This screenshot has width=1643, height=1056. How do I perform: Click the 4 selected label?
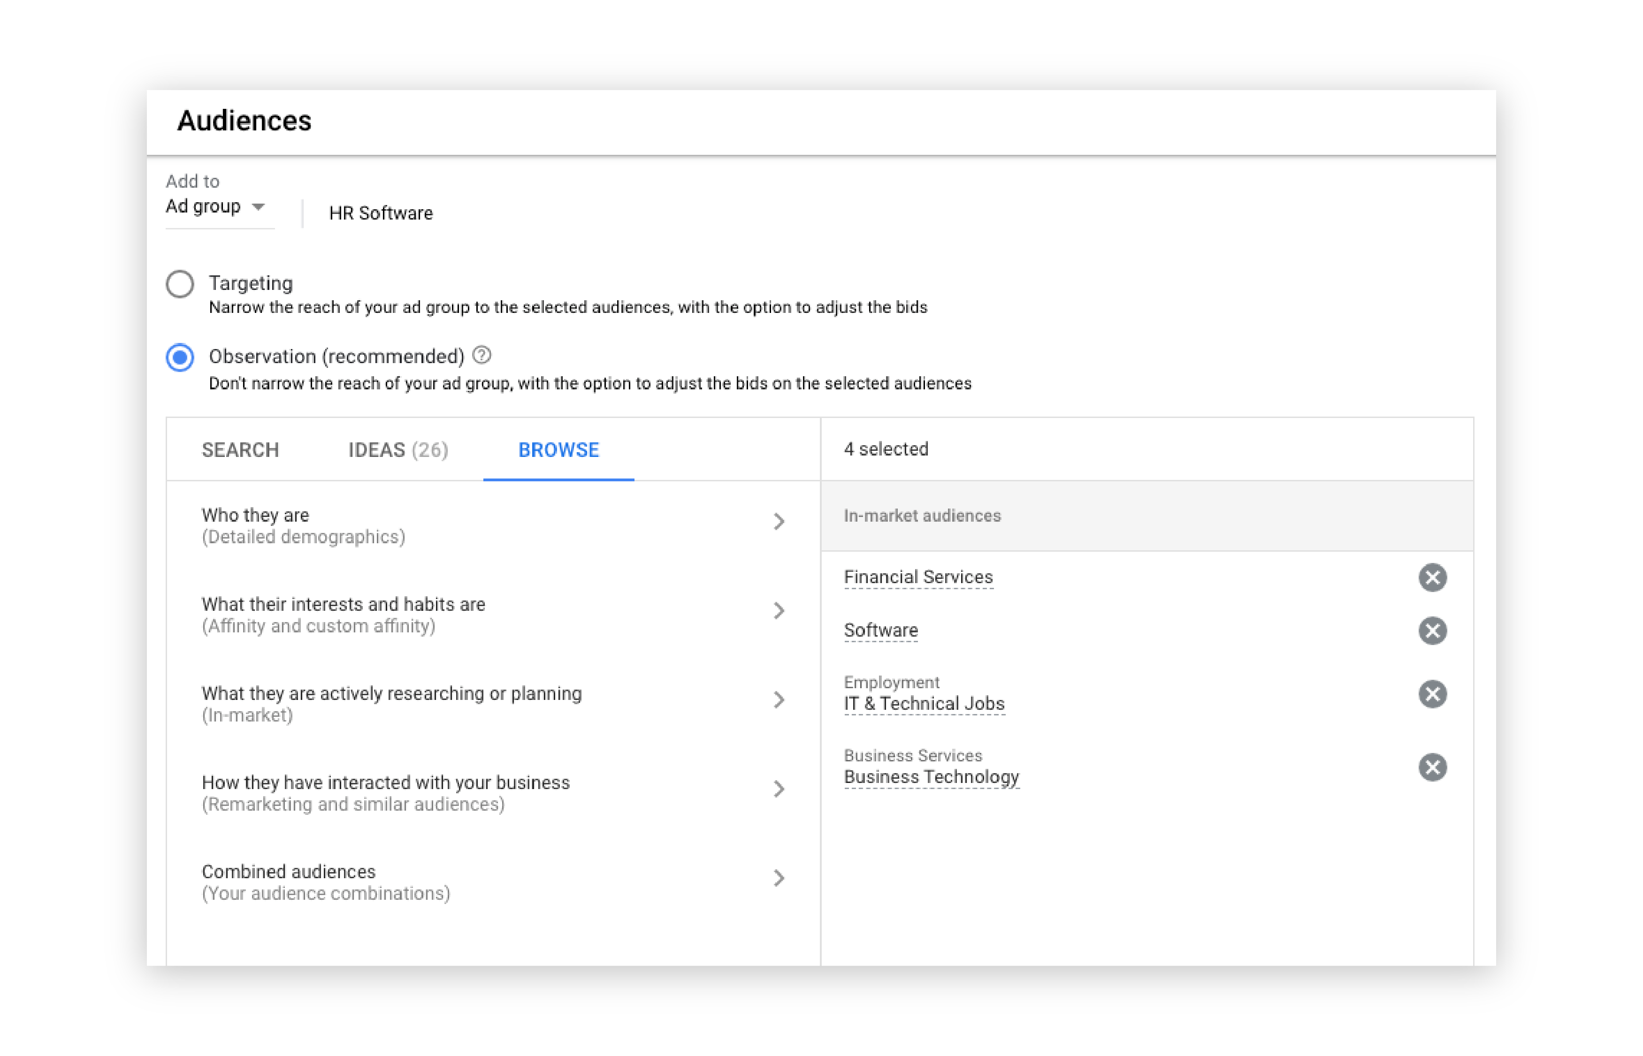886,448
